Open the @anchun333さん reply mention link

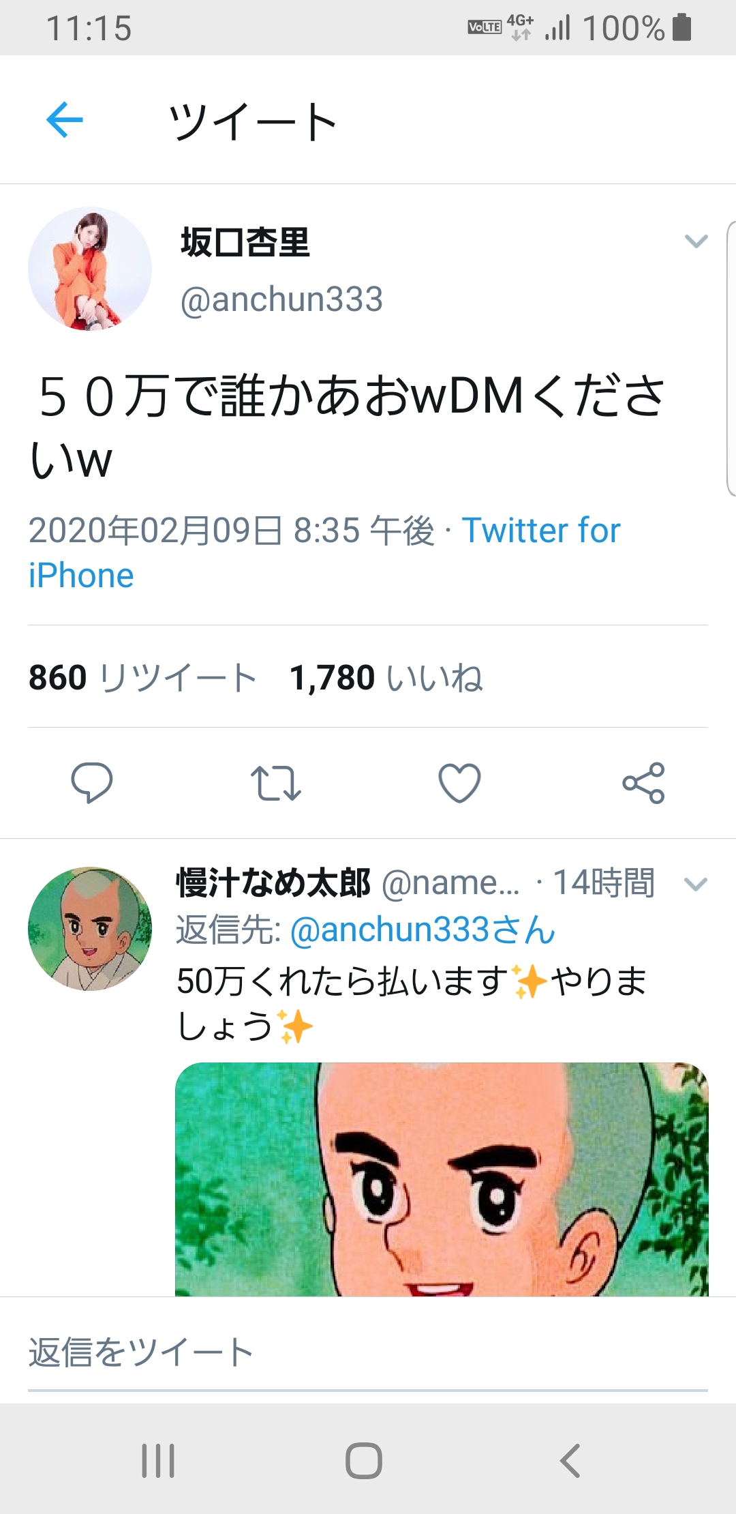[x=423, y=930]
